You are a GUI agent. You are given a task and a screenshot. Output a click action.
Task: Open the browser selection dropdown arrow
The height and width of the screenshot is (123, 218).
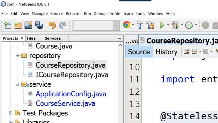coord(133,25)
